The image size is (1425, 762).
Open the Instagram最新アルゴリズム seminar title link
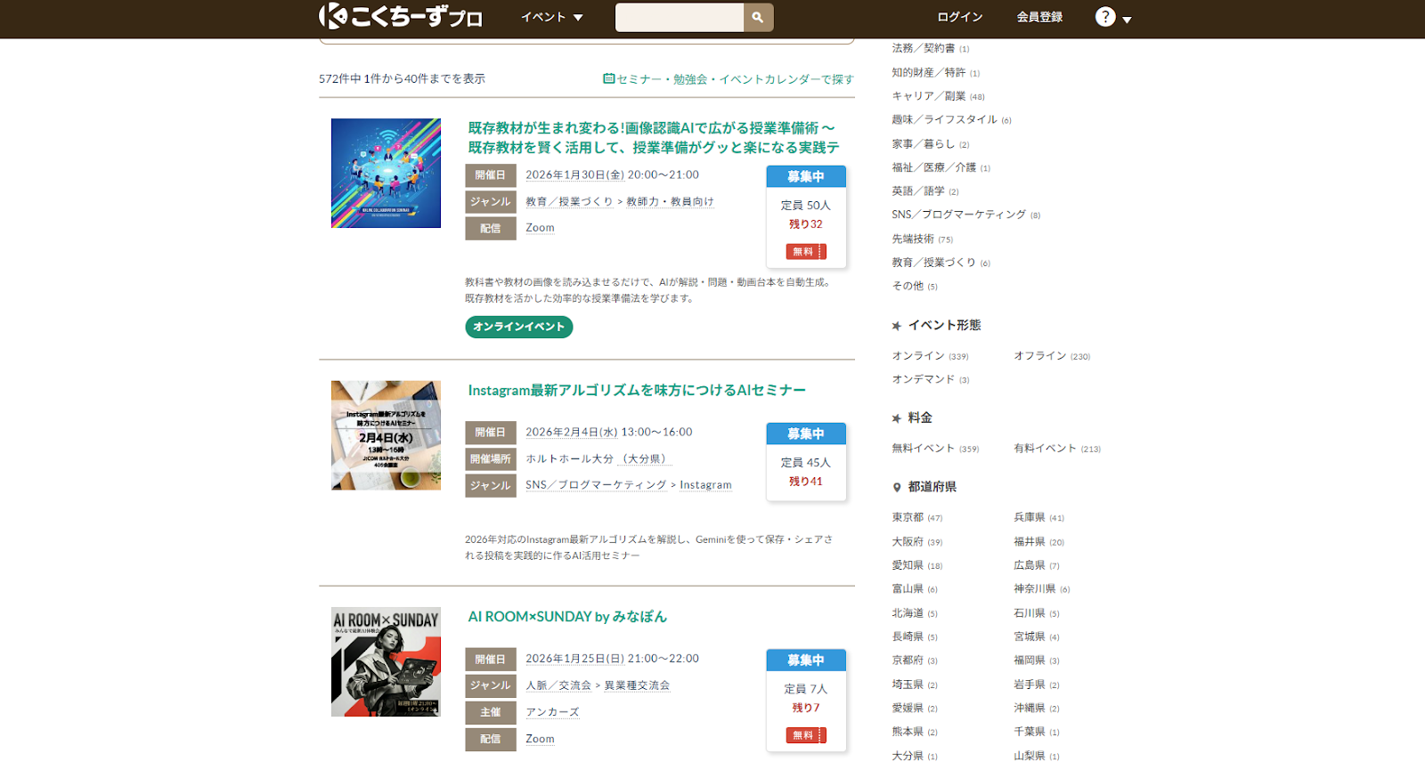click(x=636, y=390)
